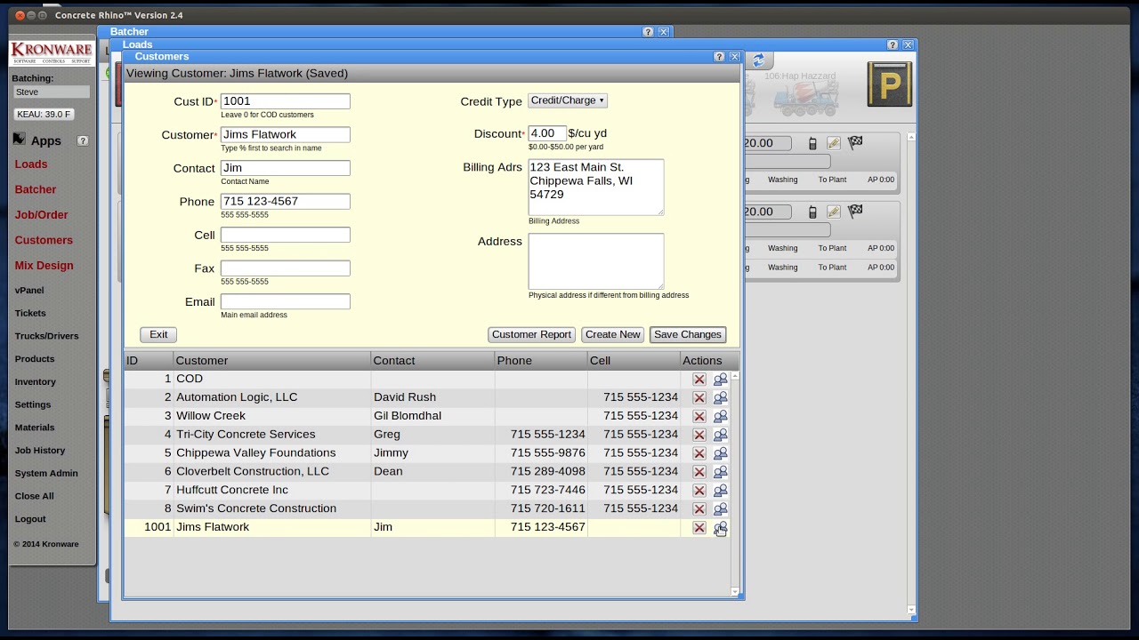The height and width of the screenshot is (640, 1139).
Task: Select the Cloverbelt Construction, LLC row
Action: (252, 472)
